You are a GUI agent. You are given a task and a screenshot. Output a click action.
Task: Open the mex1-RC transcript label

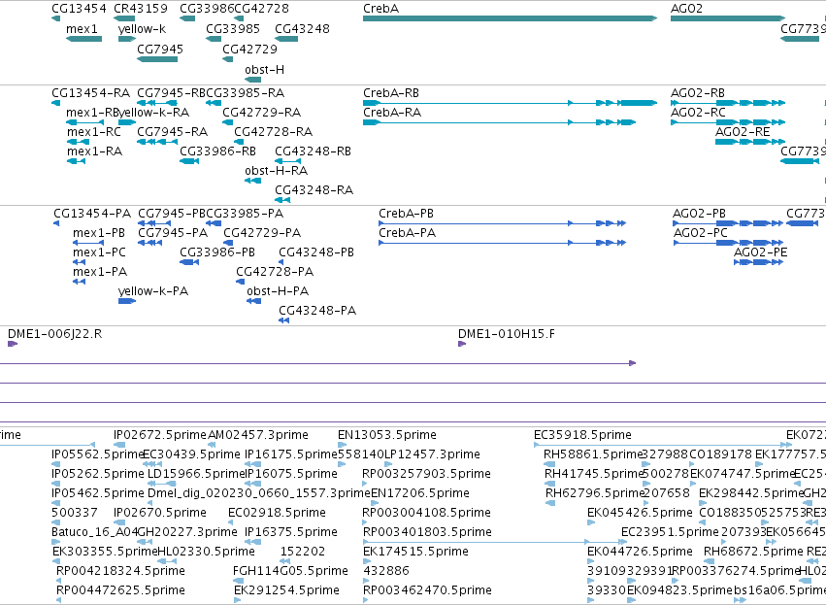coord(94,132)
